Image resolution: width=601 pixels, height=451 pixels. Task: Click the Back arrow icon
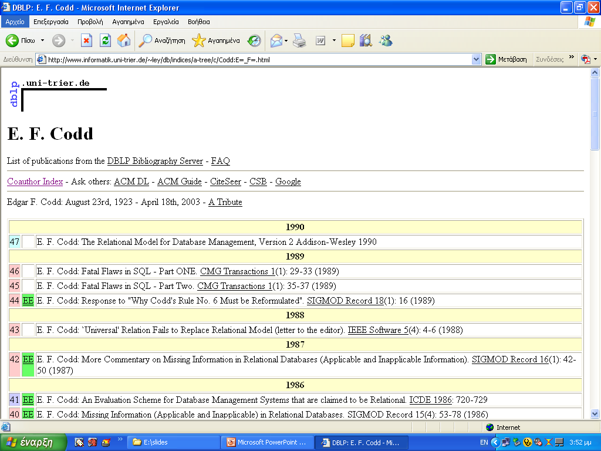[x=12, y=41]
